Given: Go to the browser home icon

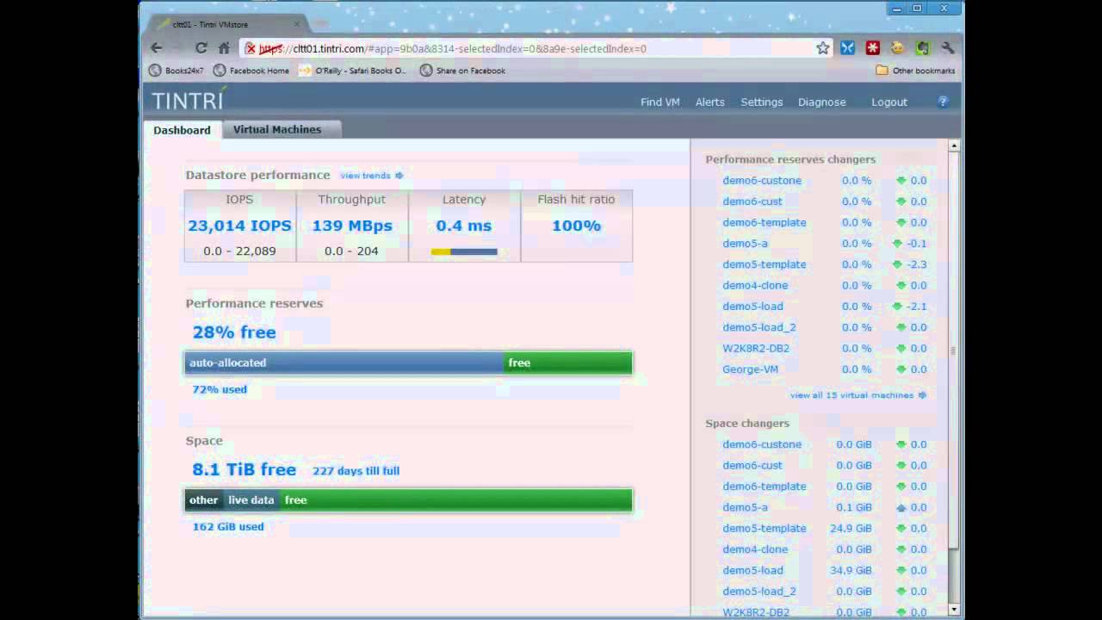Looking at the screenshot, I should click(x=224, y=48).
